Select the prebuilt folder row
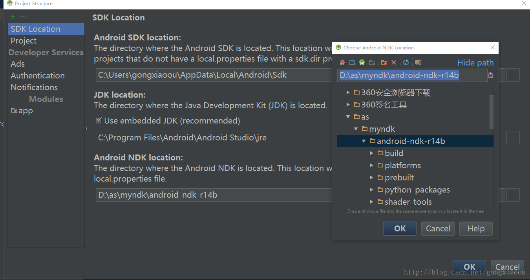Screen dimensions: 530x280 pos(415,178)
